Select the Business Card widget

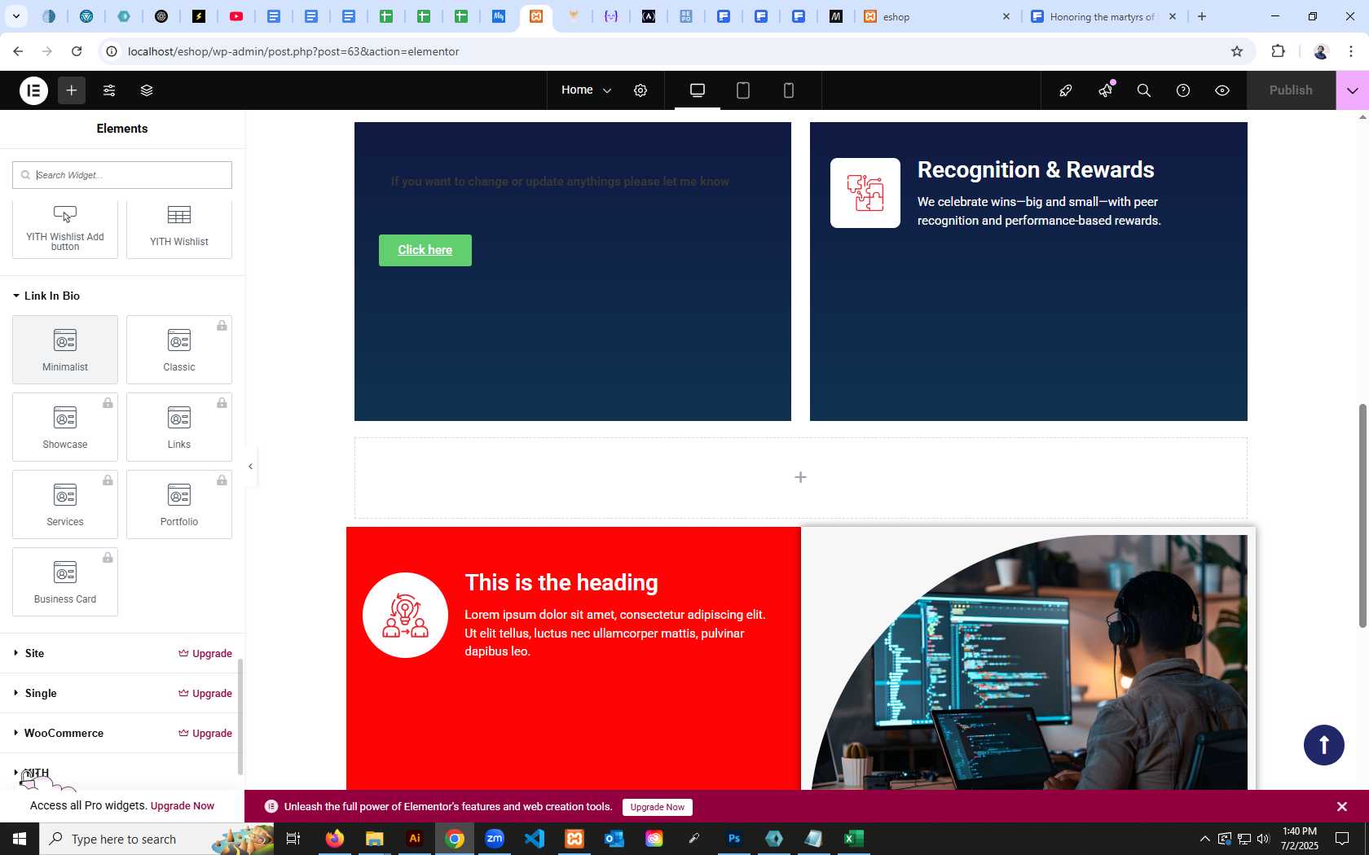[x=65, y=581]
